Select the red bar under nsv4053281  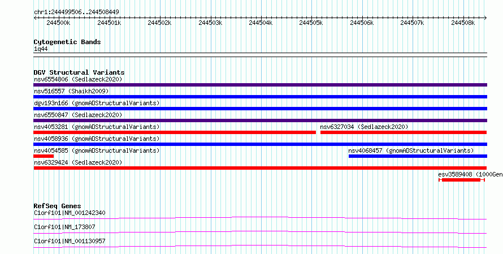(175, 132)
